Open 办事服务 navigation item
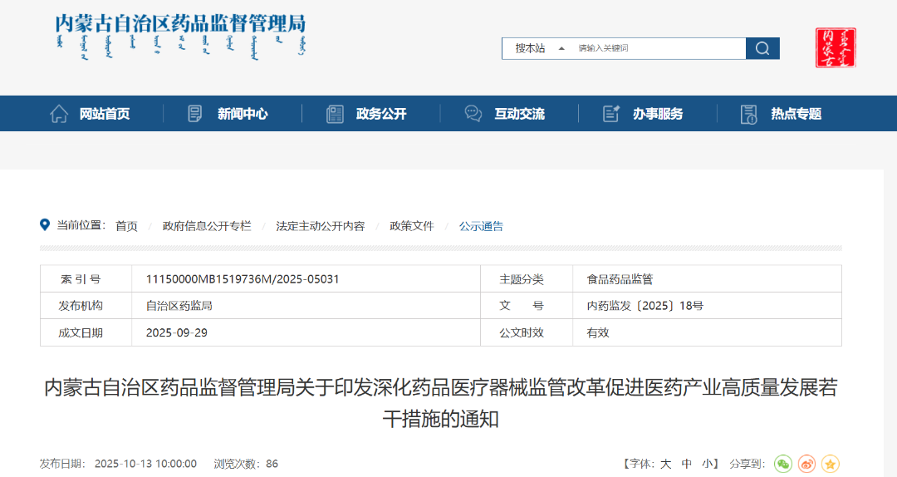Screen dimensions: 897x477 click(658, 114)
